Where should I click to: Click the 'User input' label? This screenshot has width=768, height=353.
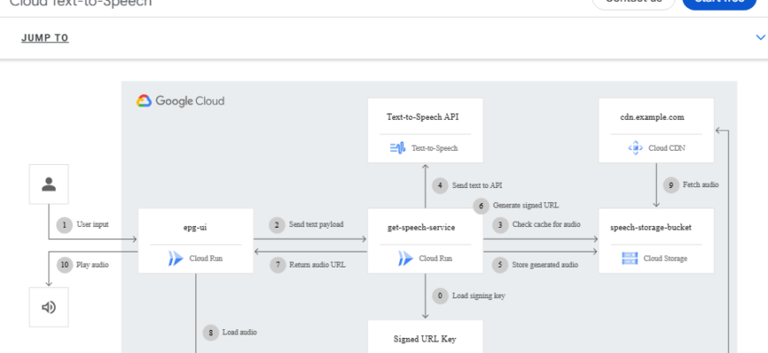tap(93, 224)
